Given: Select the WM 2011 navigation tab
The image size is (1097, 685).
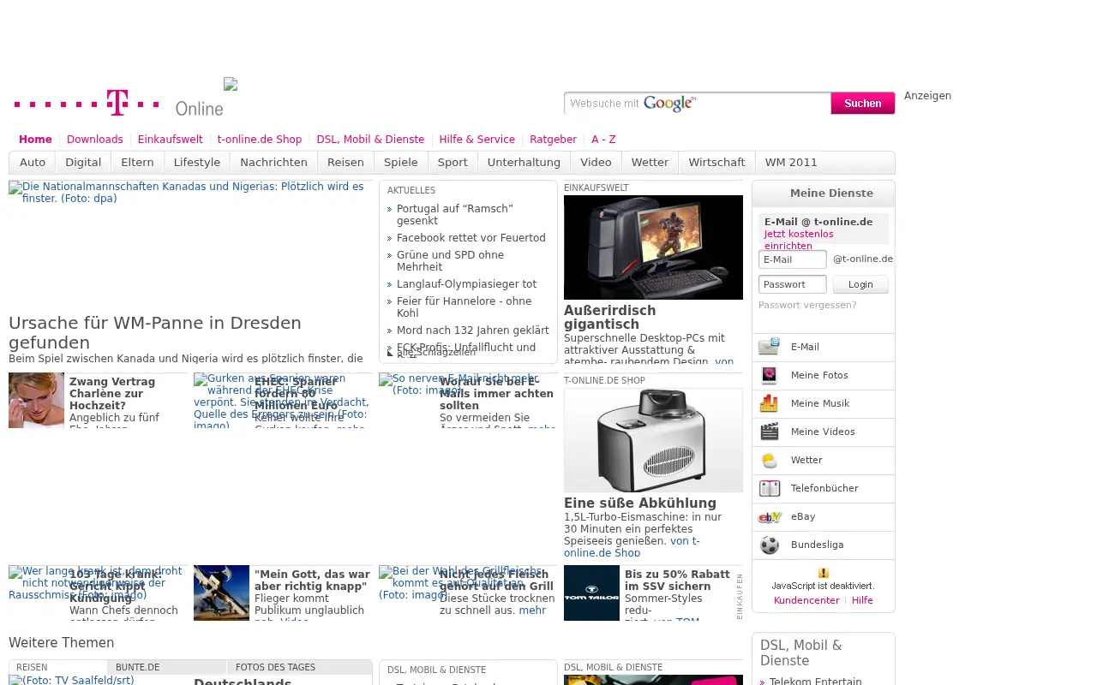Looking at the screenshot, I should click(791, 162).
